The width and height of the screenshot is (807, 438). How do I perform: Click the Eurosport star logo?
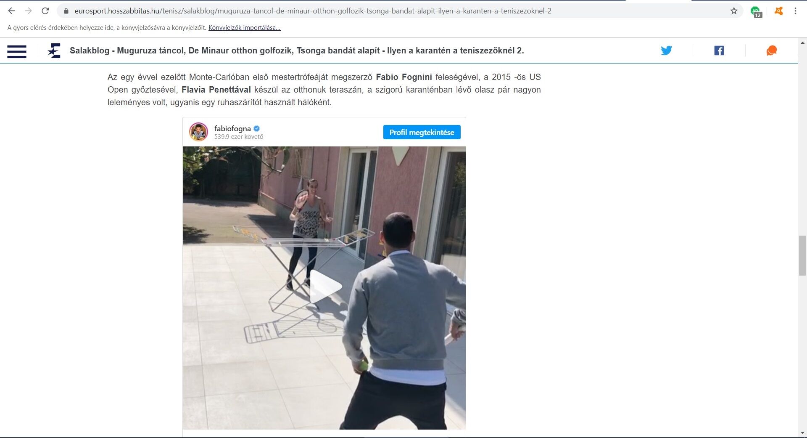pyautogui.click(x=54, y=51)
